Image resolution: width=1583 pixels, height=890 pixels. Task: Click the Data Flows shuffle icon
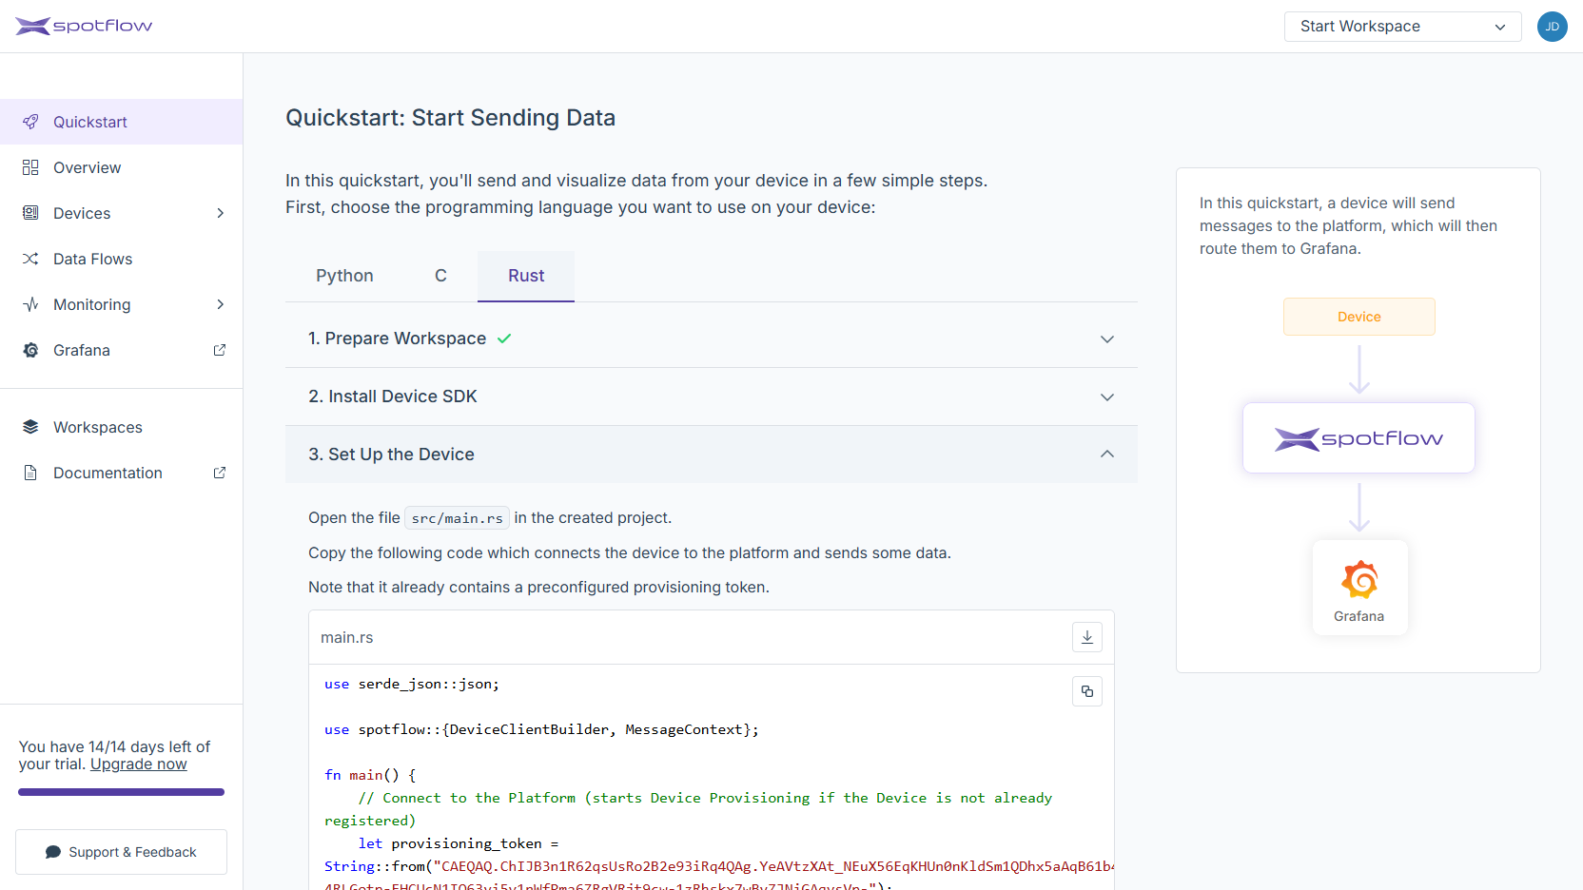(30, 259)
